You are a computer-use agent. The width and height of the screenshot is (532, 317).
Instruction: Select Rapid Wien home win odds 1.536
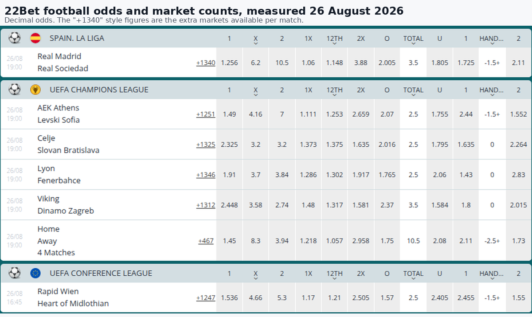click(229, 298)
